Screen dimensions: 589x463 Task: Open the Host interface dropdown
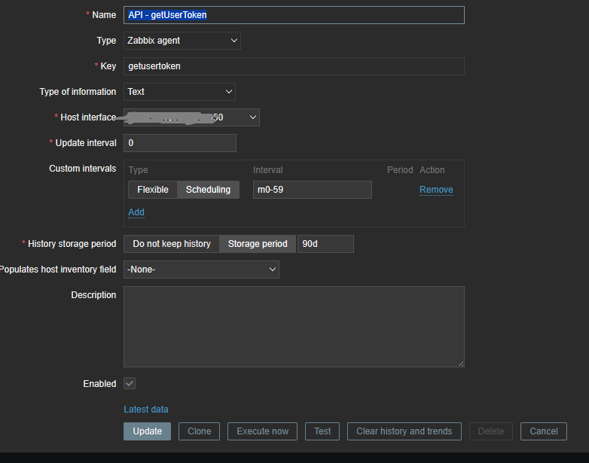pos(191,117)
